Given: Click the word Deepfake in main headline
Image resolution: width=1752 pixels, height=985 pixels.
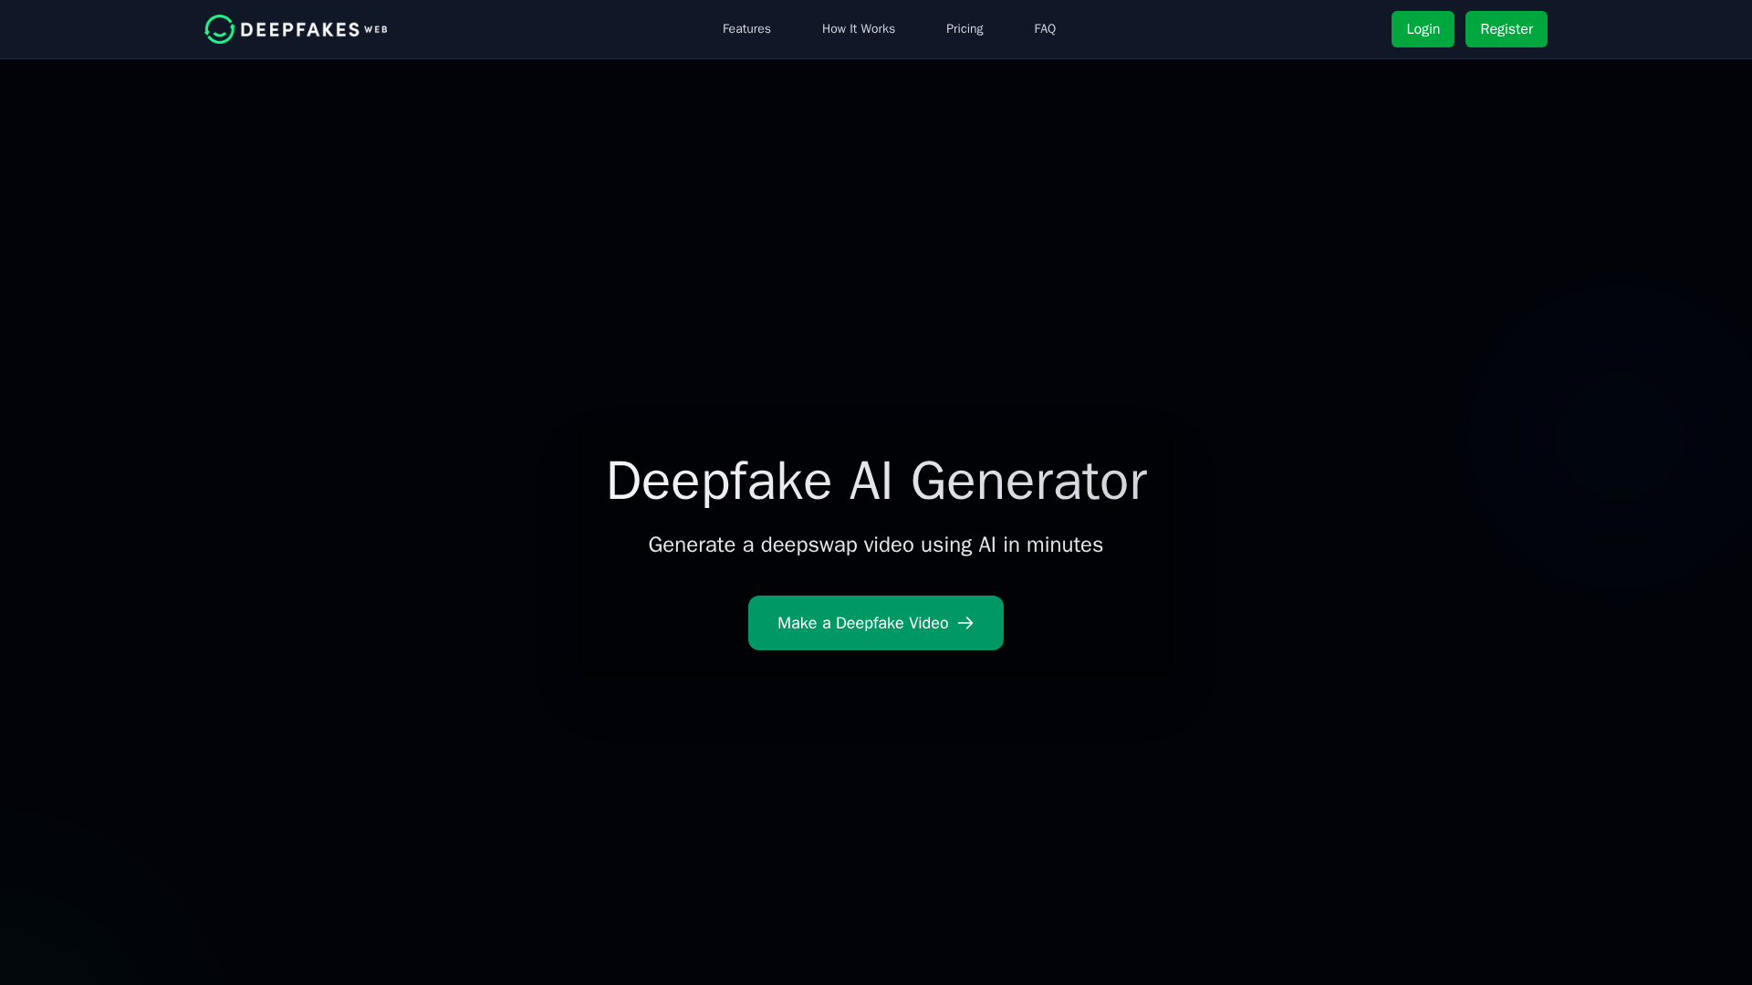Looking at the screenshot, I should pyautogui.click(x=719, y=481).
